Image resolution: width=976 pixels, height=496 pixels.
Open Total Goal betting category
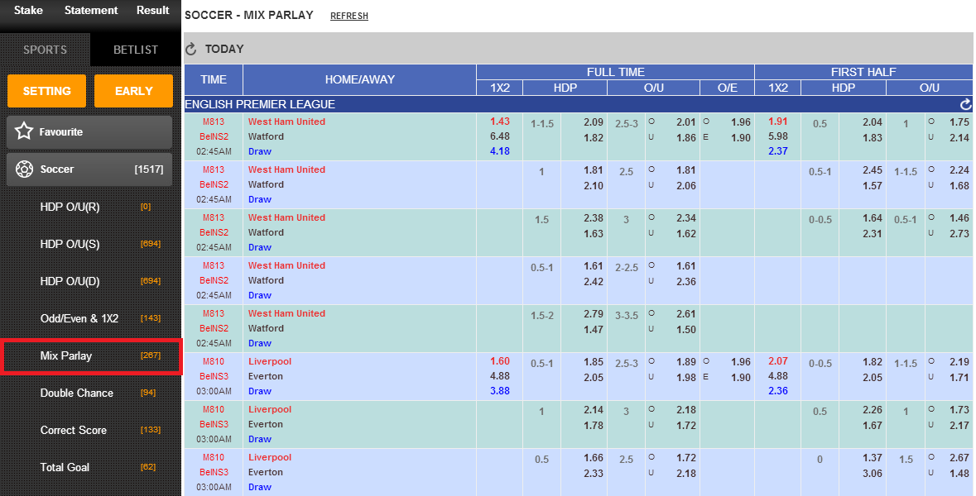65,467
